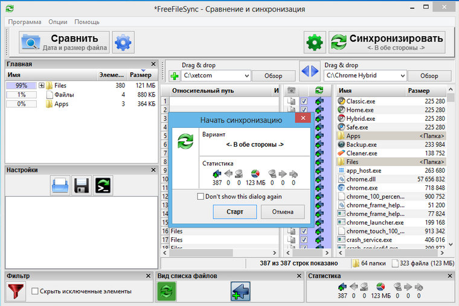Click Safe.exe file icon
Viewport: 459px width, 306px height.
(341, 127)
